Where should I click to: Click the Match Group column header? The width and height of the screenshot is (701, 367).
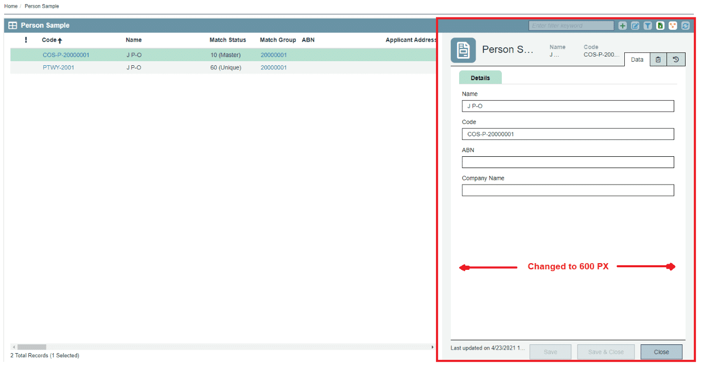278,40
